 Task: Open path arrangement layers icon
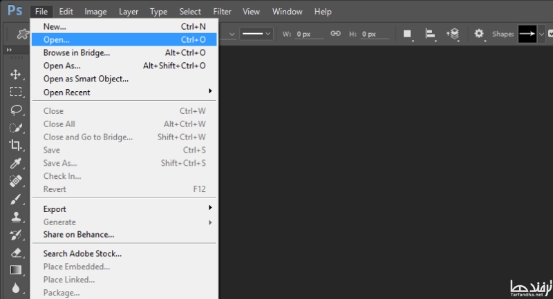coord(453,34)
